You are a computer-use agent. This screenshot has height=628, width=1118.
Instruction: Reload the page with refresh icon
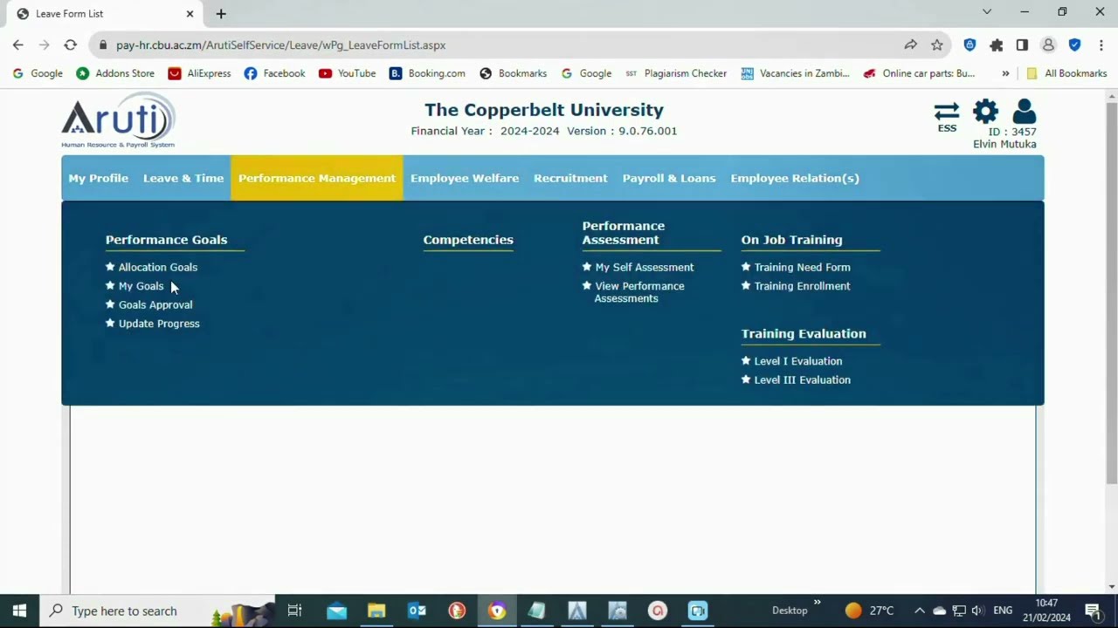(71, 44)
